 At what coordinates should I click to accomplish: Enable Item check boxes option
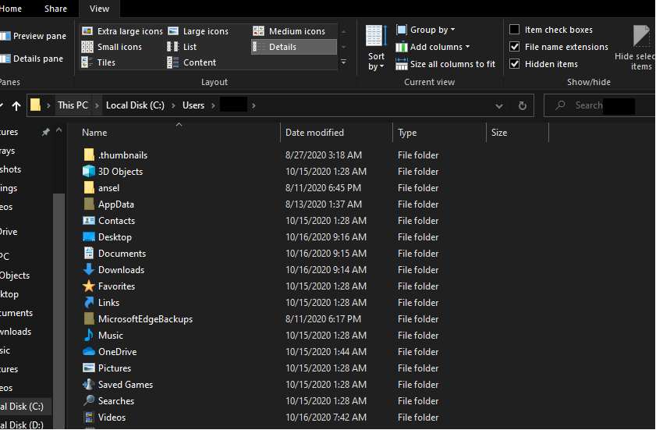coord(515,30)
